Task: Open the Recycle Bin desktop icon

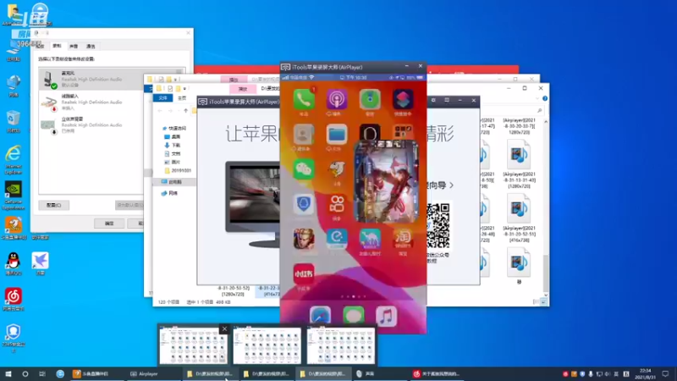Action: (x=14, y=121)
